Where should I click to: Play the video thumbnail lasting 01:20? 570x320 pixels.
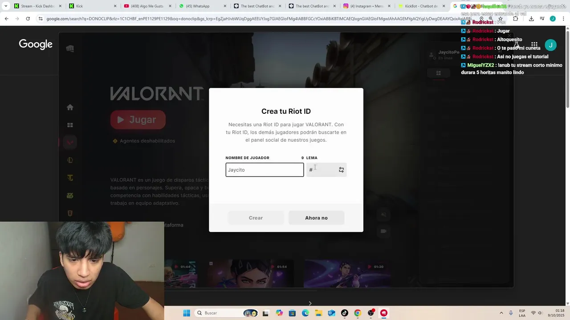(347, 274)
